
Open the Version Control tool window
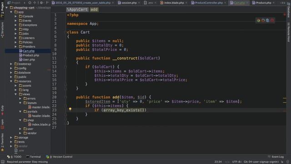click(x=60, y=157)
